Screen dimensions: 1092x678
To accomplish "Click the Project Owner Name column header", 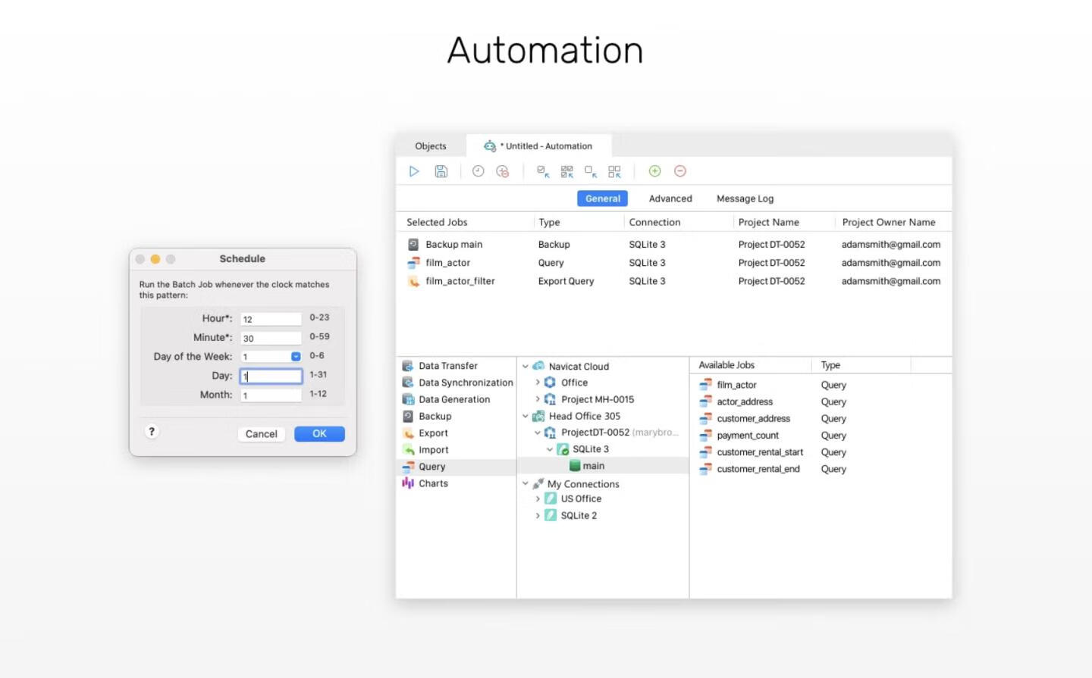I will [x=888, y=222].
